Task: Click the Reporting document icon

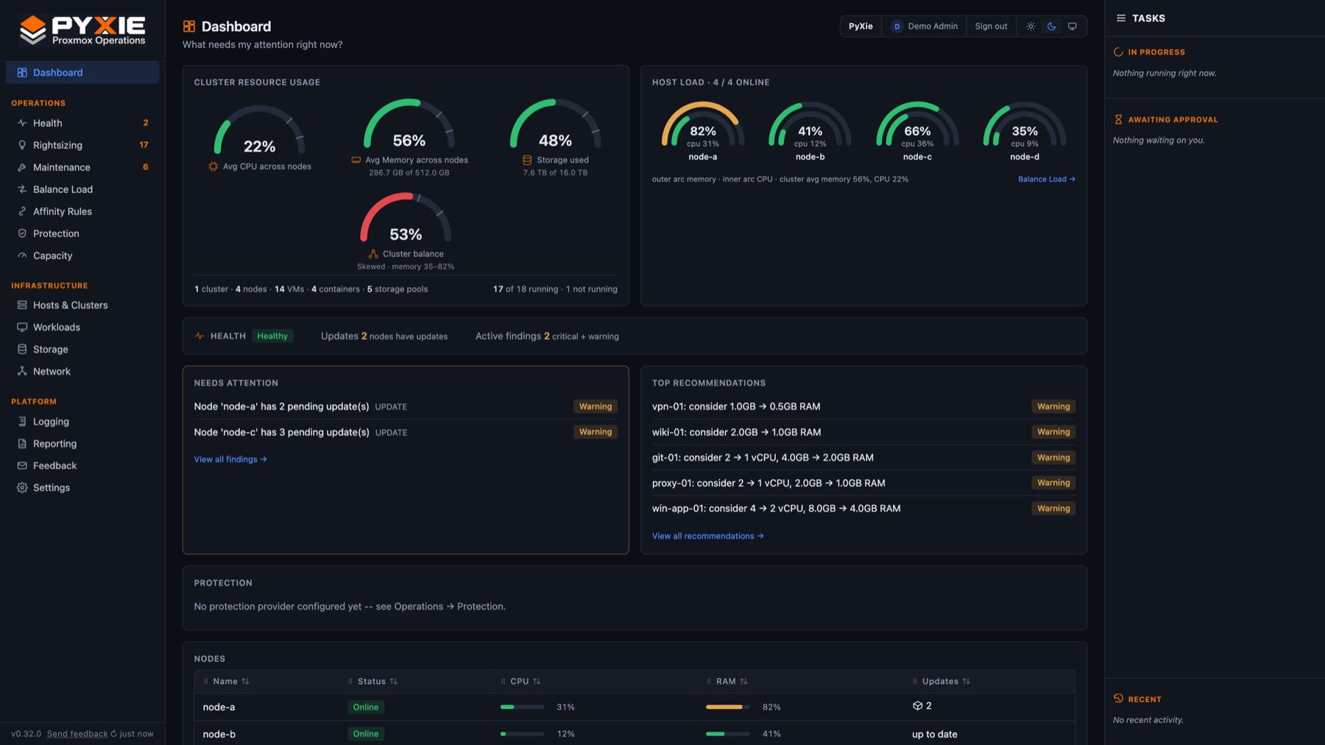Action: click(22, 443)
